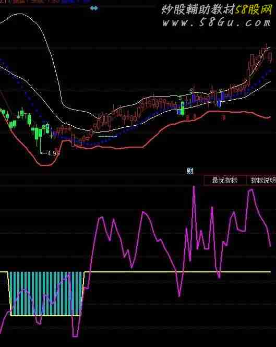
Task: Click the 4.99 lowest price label
Action: pyautogui.click(x=54, y=153)
